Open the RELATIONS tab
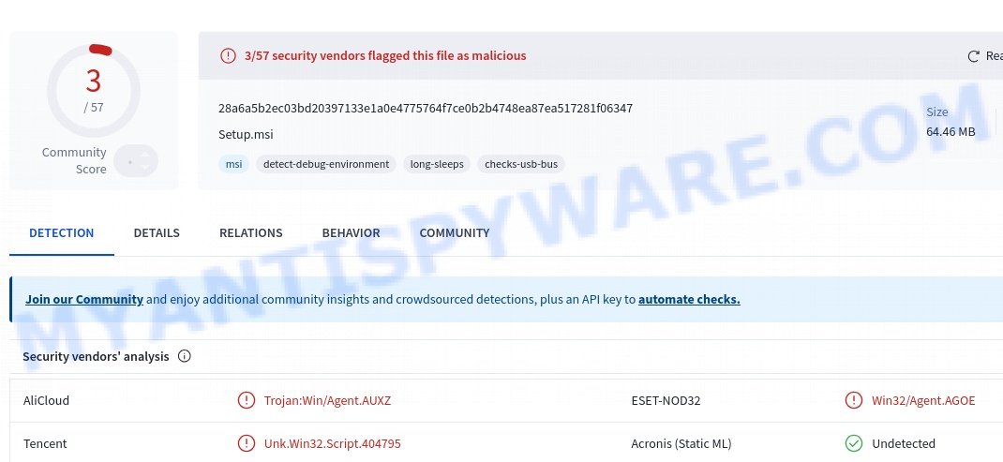Screen dimensions: 1003x462 tap(251, 233)
